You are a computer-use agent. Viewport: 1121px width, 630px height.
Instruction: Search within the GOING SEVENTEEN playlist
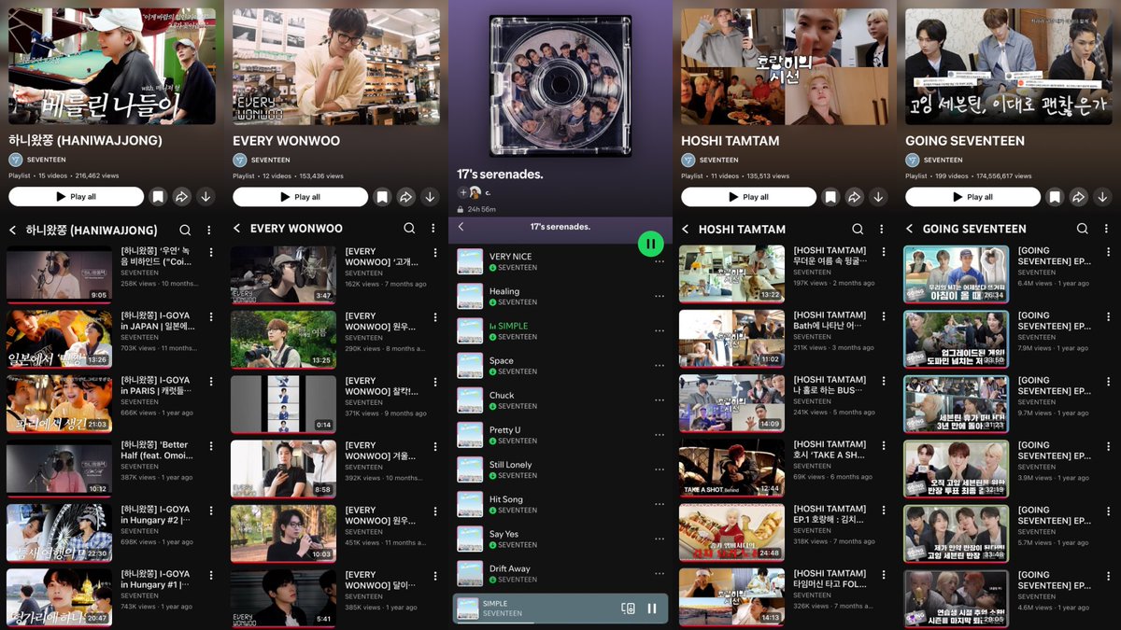point(1082,228)
